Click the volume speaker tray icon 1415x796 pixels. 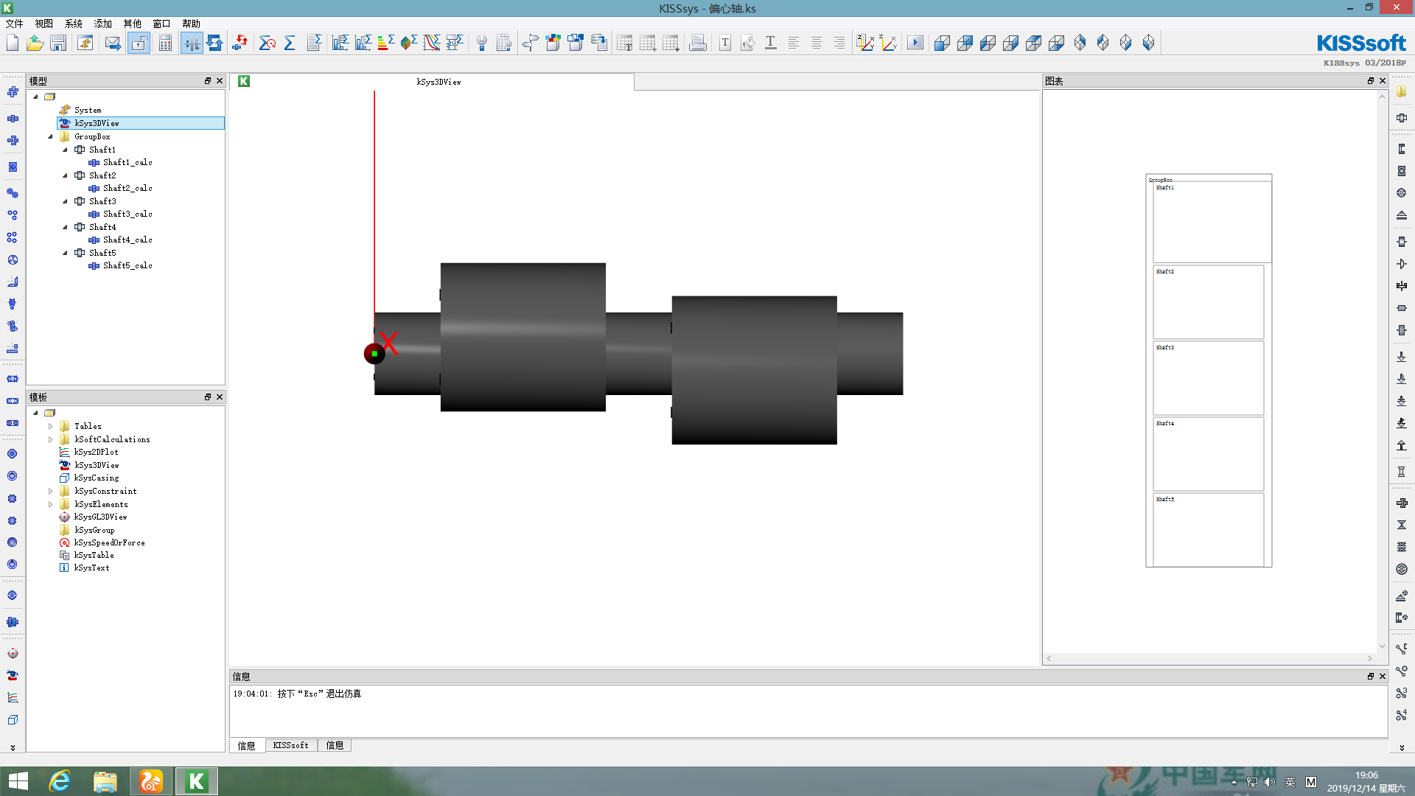pos(1269,782)
